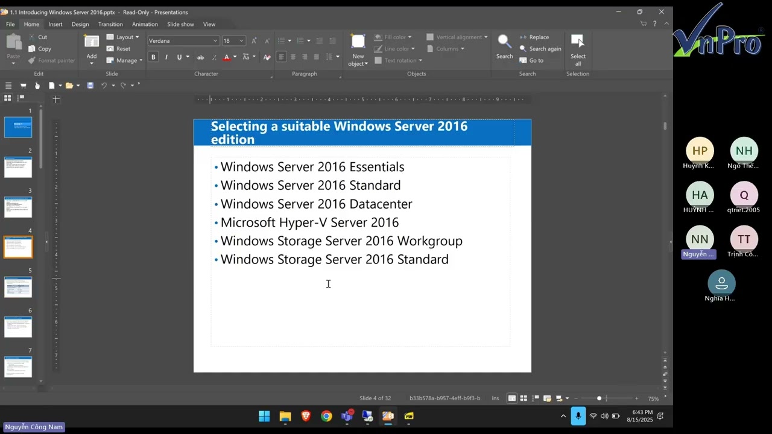This screenshot has height=434, width=772.
Task: Open the Verdana font name dropdown
Action: (x=215, y=40)
